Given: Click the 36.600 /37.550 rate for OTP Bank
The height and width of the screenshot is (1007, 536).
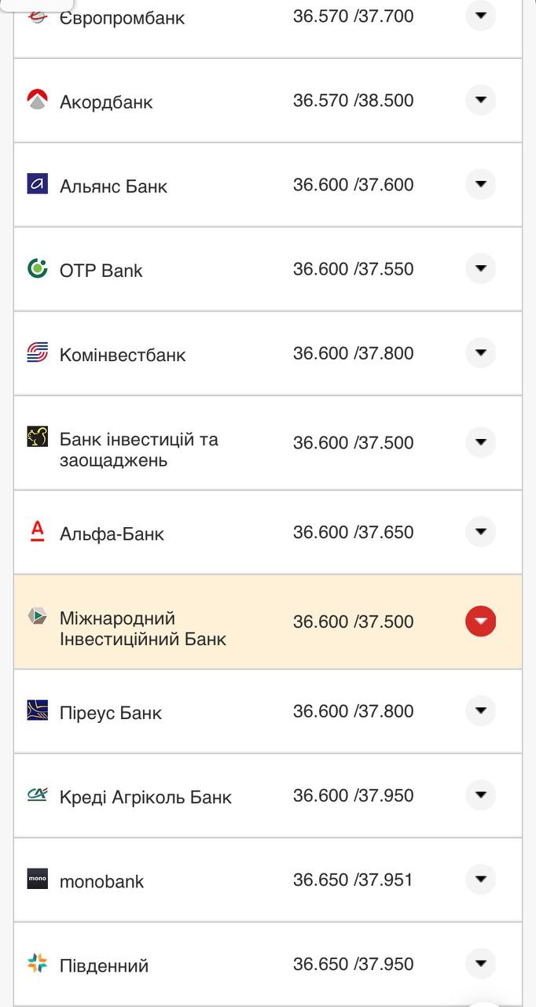Looking at the screenshot, I should [353, 269].
